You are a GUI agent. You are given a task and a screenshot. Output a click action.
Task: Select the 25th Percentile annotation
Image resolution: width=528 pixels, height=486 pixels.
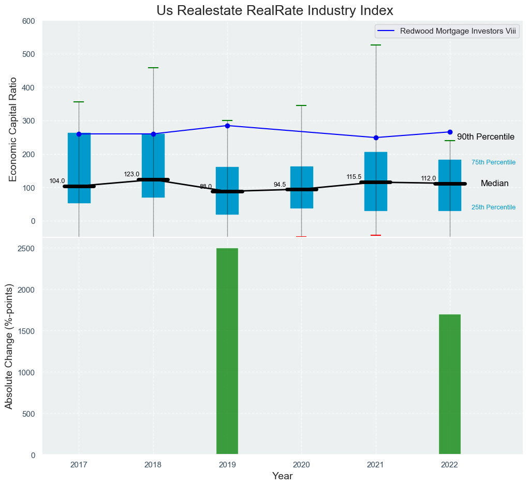tap(493, 207)
